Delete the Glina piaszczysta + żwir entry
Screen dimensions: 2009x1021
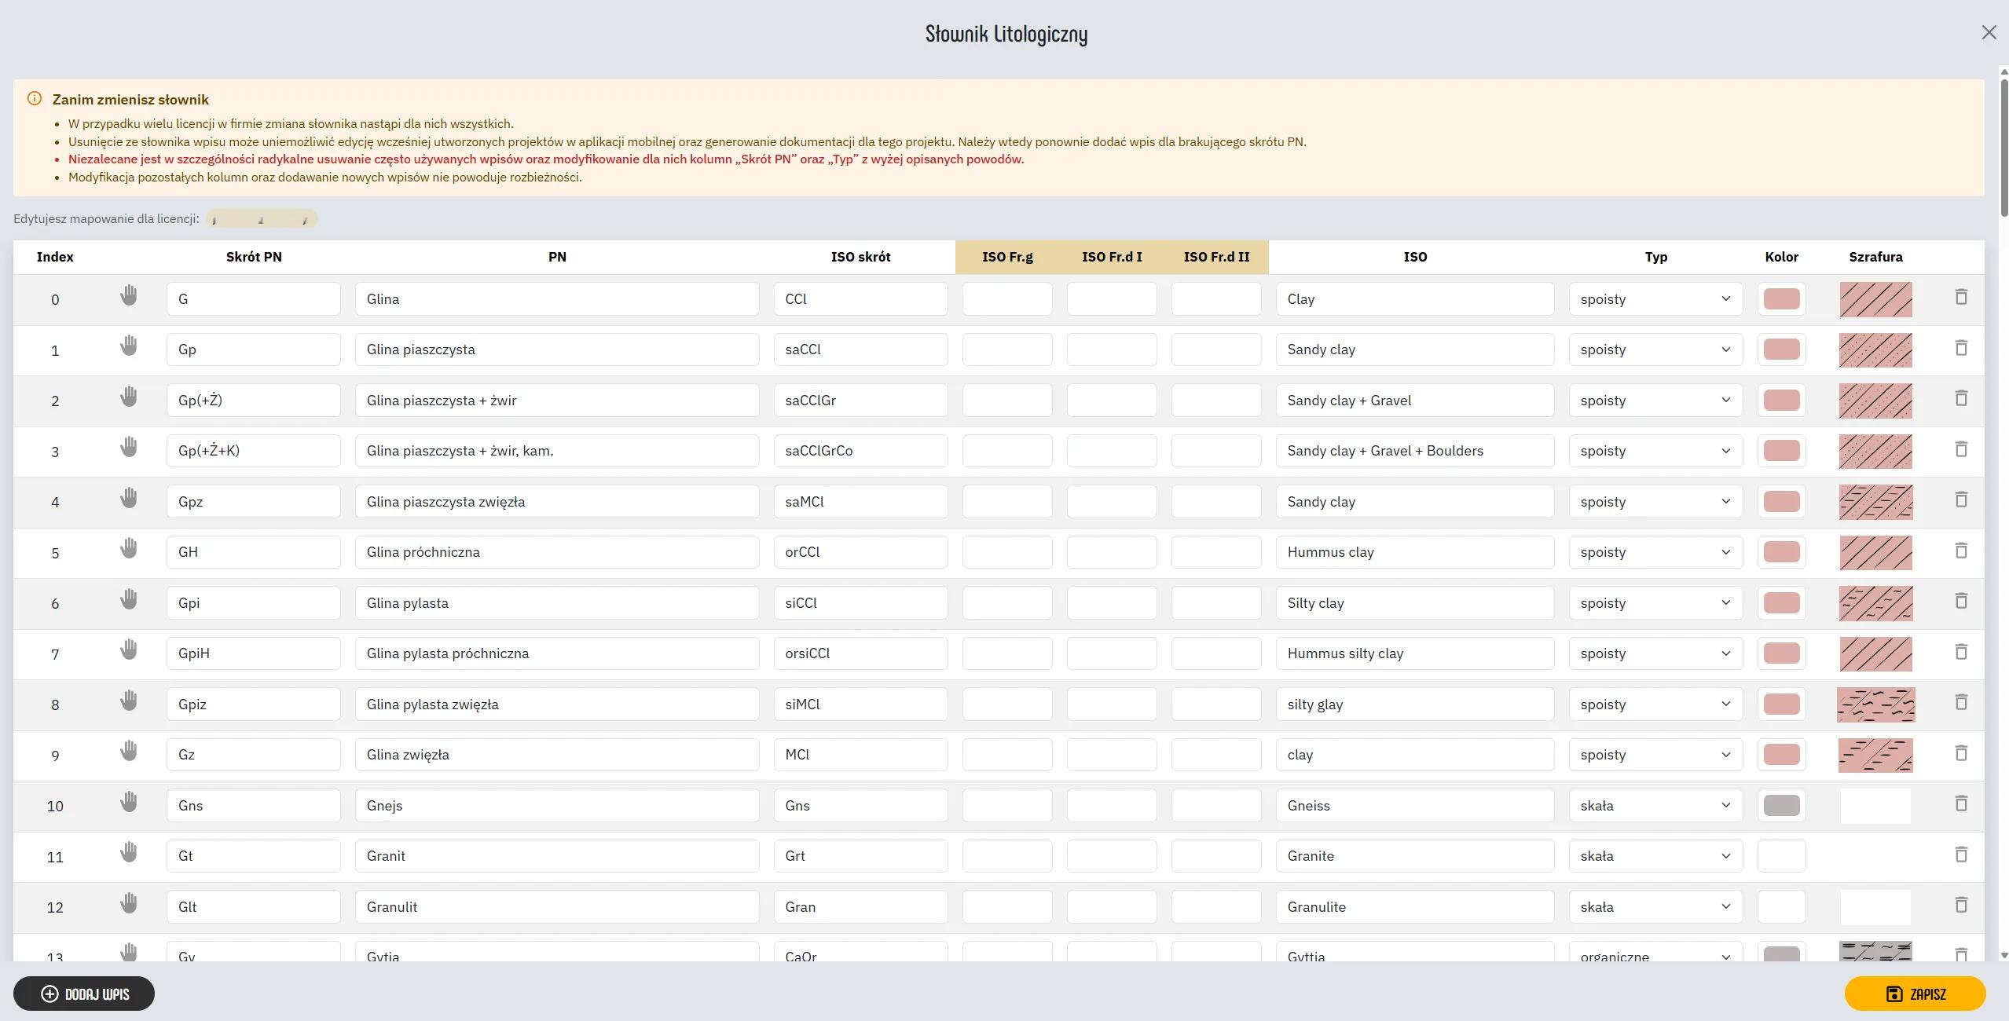(x=1961, y=398)
